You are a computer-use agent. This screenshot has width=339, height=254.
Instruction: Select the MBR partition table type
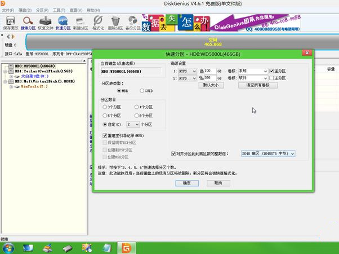coord(119,90)
